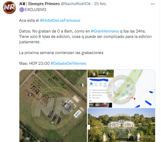Open the #HotelDeLosFamosos hashtag
Image resolution: width=161 pixels, height=142 pixels.
[x=60, y=20]
